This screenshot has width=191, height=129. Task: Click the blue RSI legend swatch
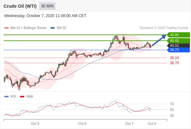tap(6, 97)
